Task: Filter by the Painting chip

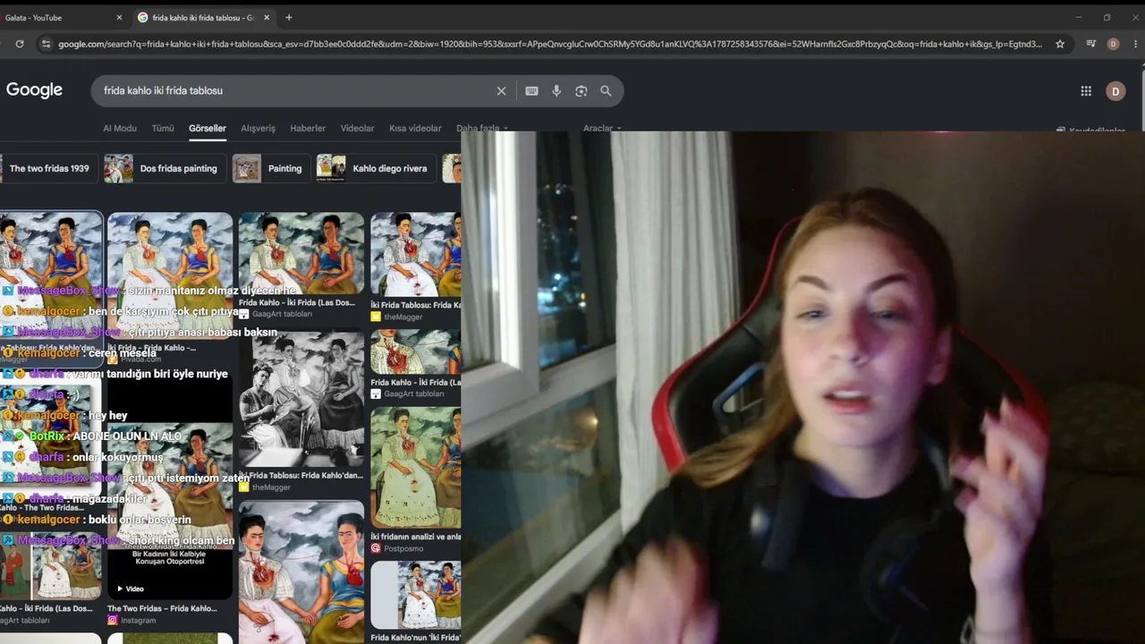Action: [270, 168]
